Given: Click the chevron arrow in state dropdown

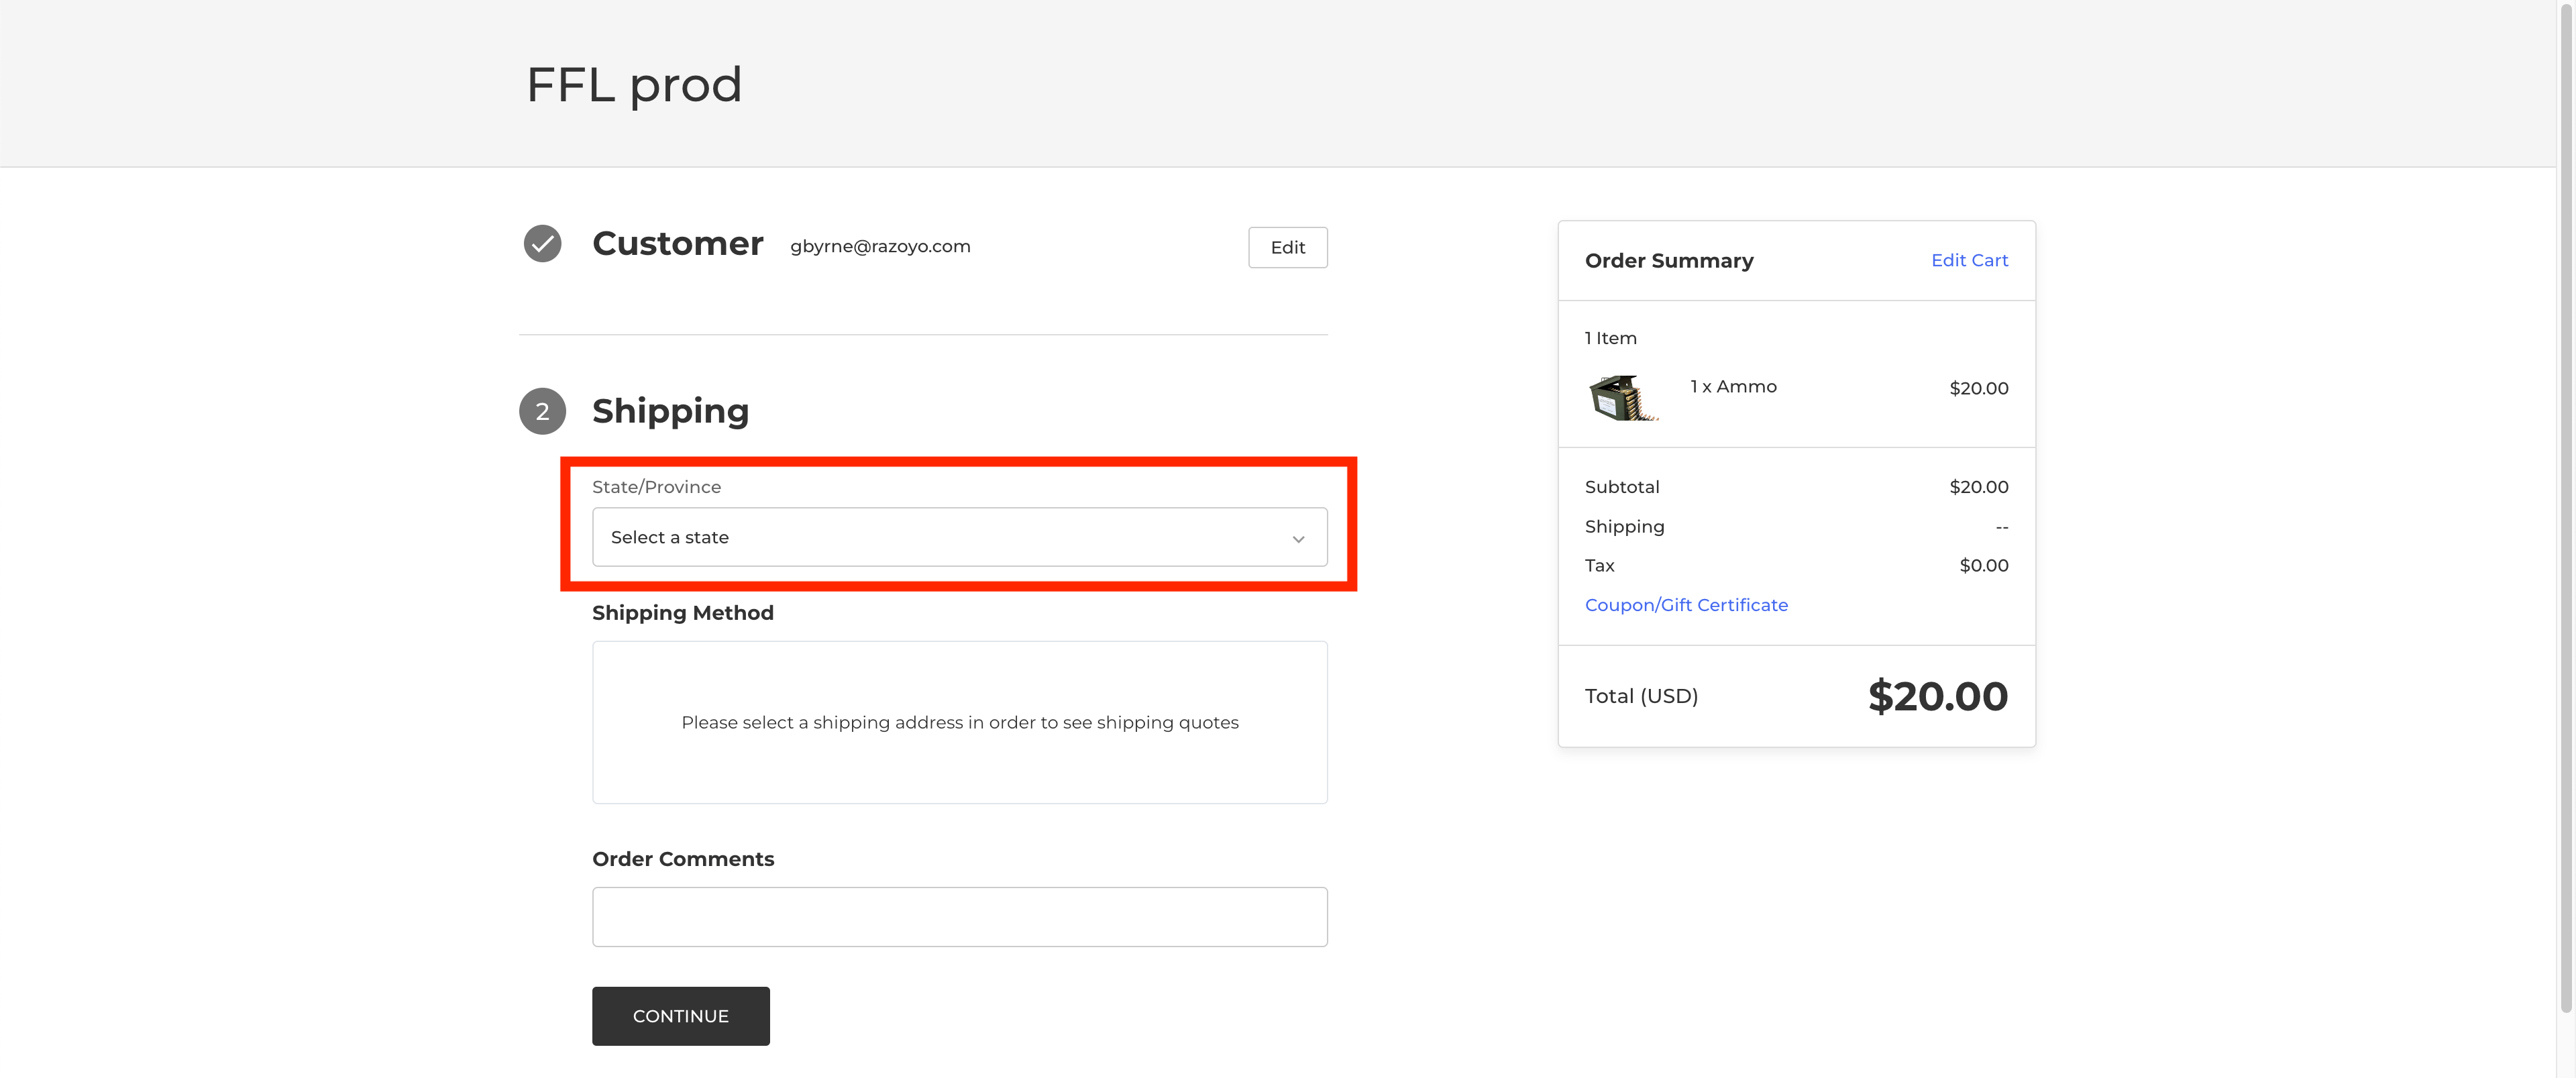Looking at the screenshot, I should (1298, 539).
